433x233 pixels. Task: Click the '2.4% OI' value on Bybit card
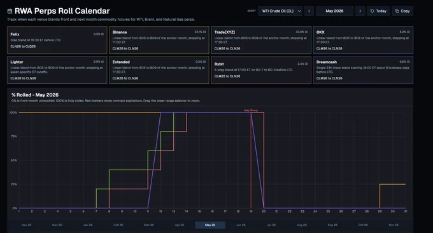(x=302, y=64)
